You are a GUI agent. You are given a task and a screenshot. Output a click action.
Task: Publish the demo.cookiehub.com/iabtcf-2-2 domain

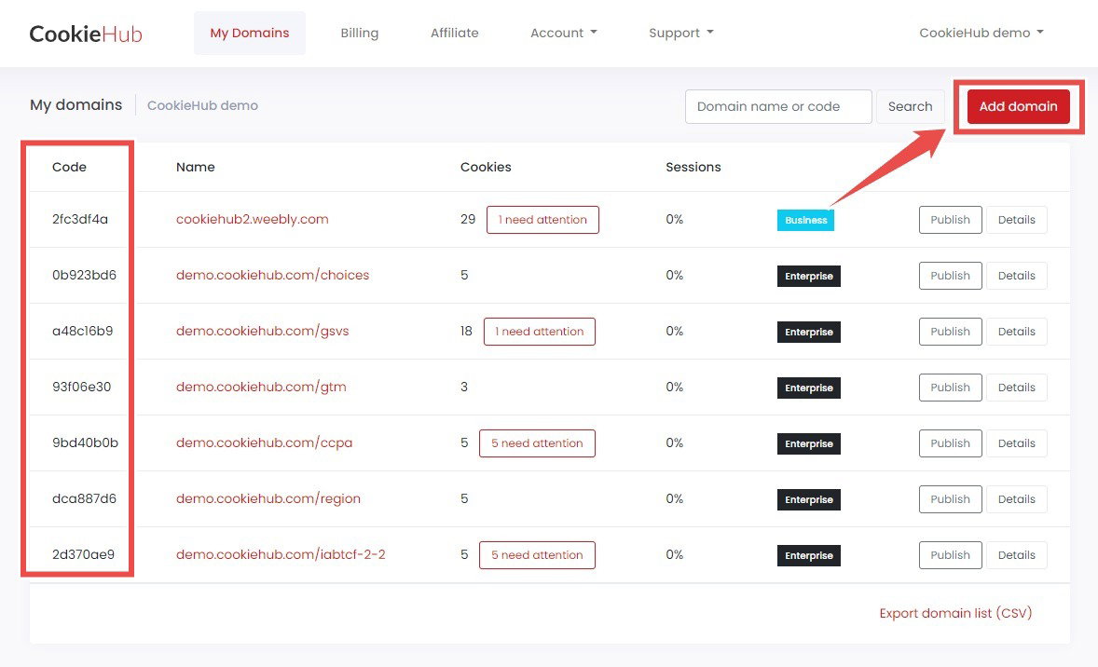[950, 555]
